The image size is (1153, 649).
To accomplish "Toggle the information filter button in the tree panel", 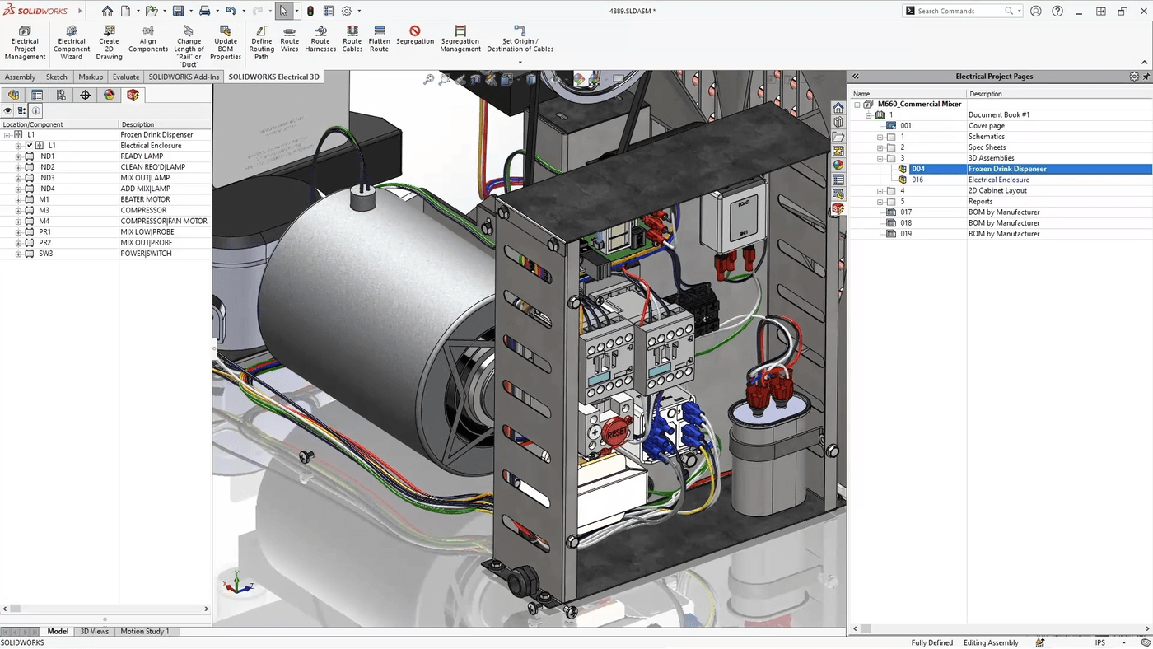I will (35, 111).
